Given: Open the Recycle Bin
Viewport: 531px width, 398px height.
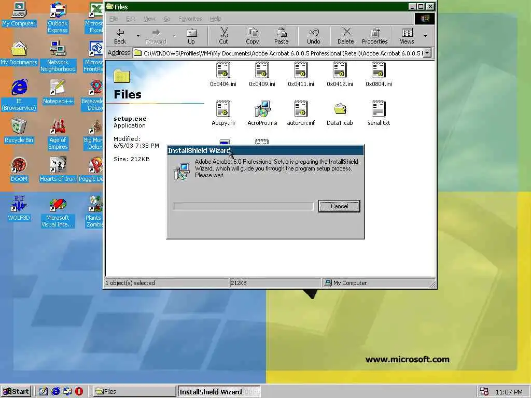Looking at the screenshot, I should point(19,131).
